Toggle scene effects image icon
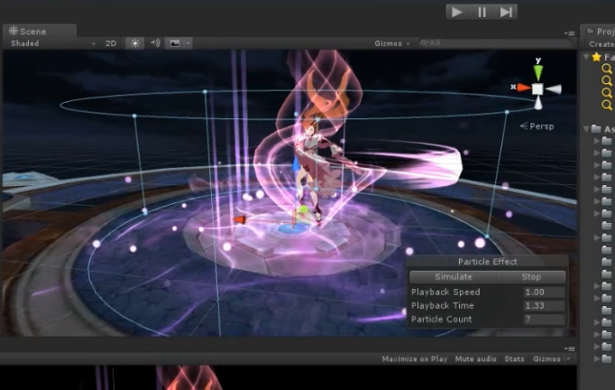The height and width of the screenshot is (390, 615). pyautogui.click(x=175, y=43)
